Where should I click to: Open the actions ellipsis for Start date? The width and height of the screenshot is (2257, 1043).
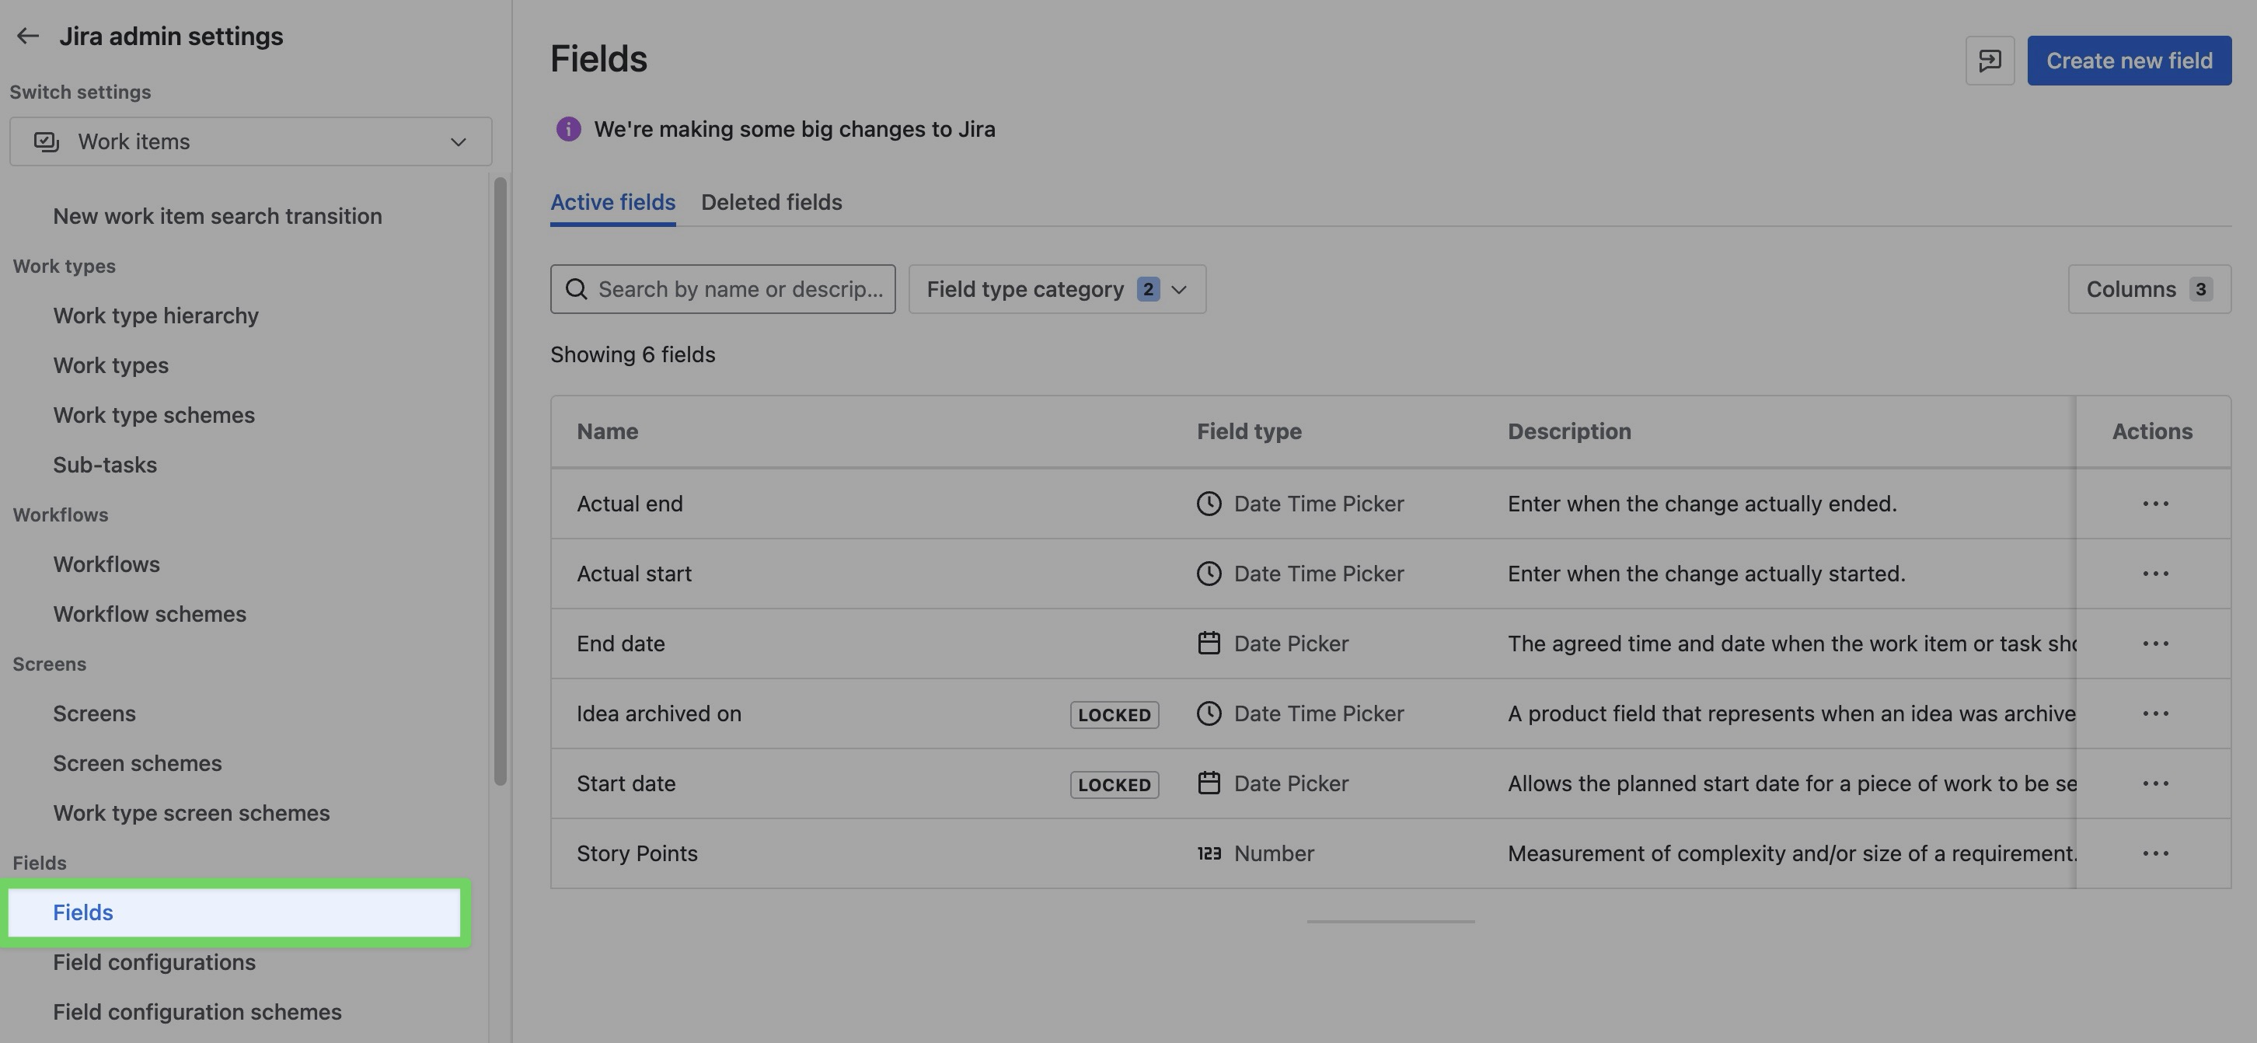(x=2154, y=783)
